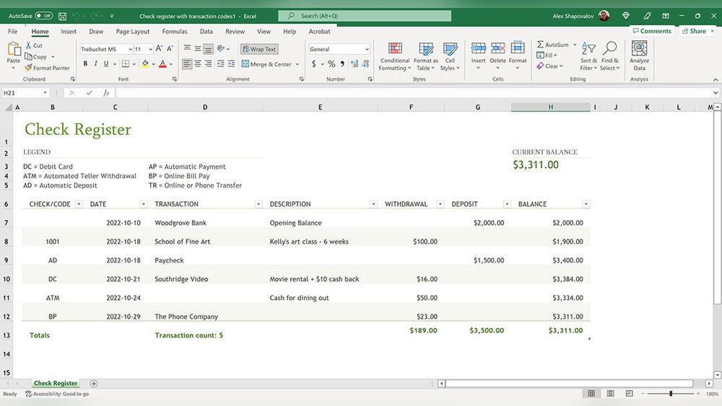The height and width of the screenshot is (406, 722).
Task: Click the Format Painter brush icon
Action: pos(28,68)
